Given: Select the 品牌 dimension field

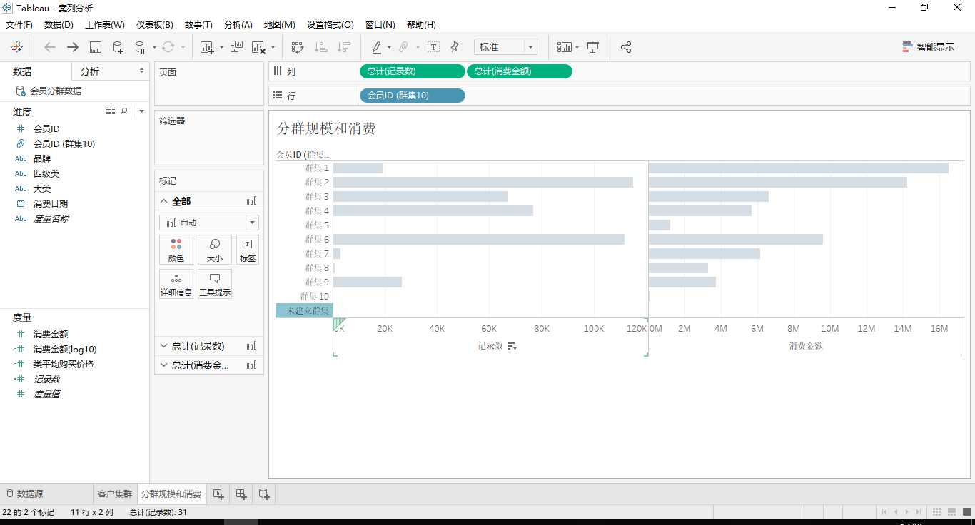Looking at the screenshot, I should [x=42, y=159].
